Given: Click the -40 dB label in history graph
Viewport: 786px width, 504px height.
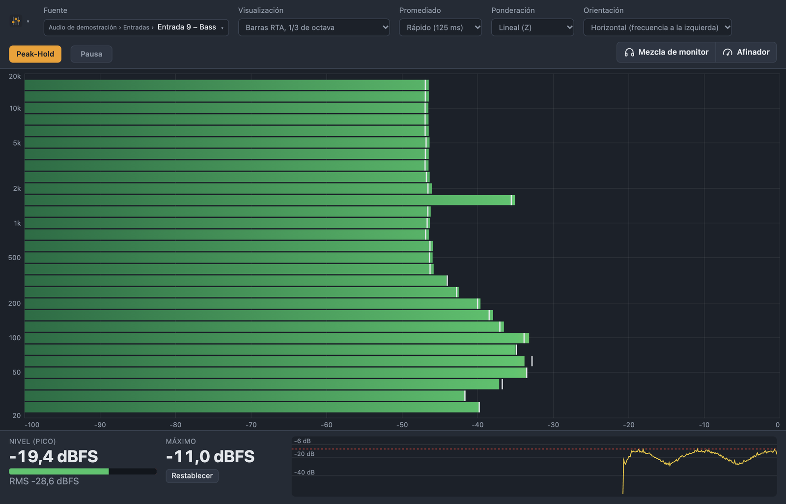Looking at the screenshot, I should click(x=305, y=473).
